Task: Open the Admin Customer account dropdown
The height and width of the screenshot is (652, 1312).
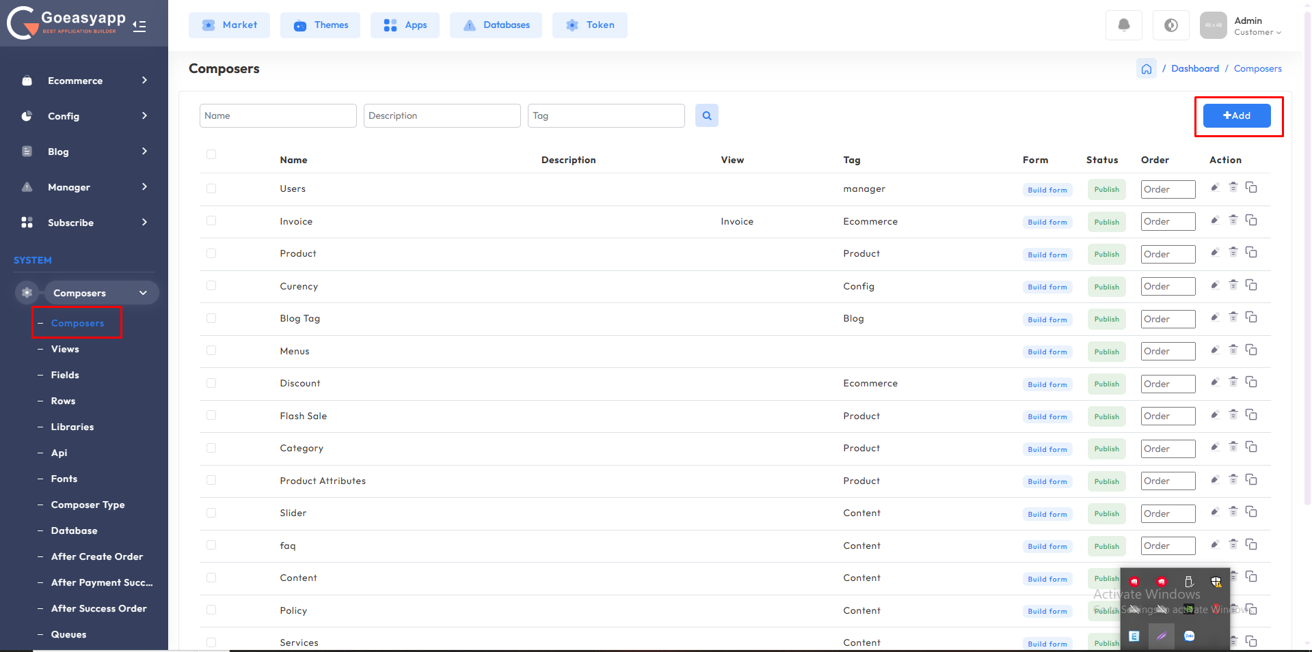Action: pyautogui.click(x=1257, y=26)
